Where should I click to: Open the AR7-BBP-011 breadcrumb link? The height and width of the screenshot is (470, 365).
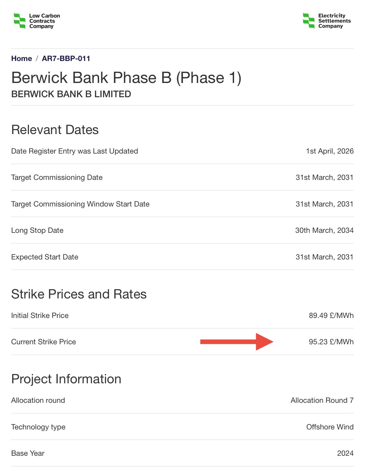pyautogui.click(x=66, y=59)
